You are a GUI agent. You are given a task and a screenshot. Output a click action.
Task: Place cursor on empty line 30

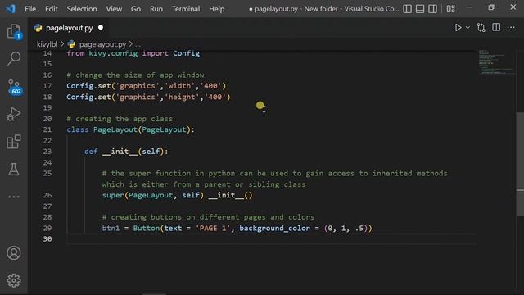[x=271, y=238]
